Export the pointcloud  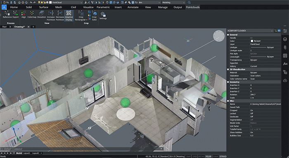pyautogui.click(x=16, y=14)
